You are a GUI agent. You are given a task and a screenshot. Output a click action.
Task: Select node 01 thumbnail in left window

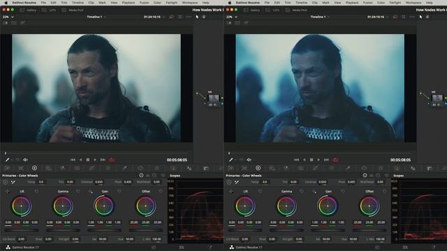(x=214, y=98)
